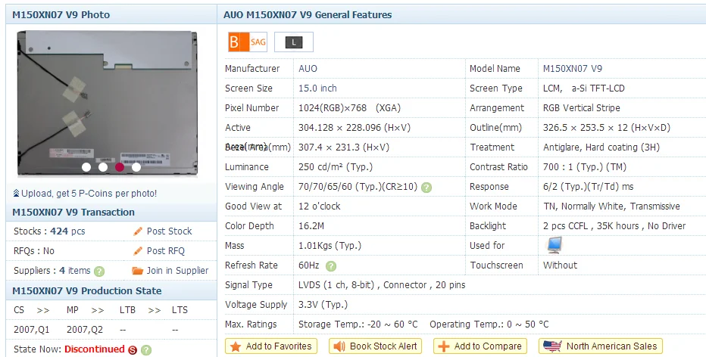
Task: Click the 1.01Kgs mass value
Action: pos(330,246)
